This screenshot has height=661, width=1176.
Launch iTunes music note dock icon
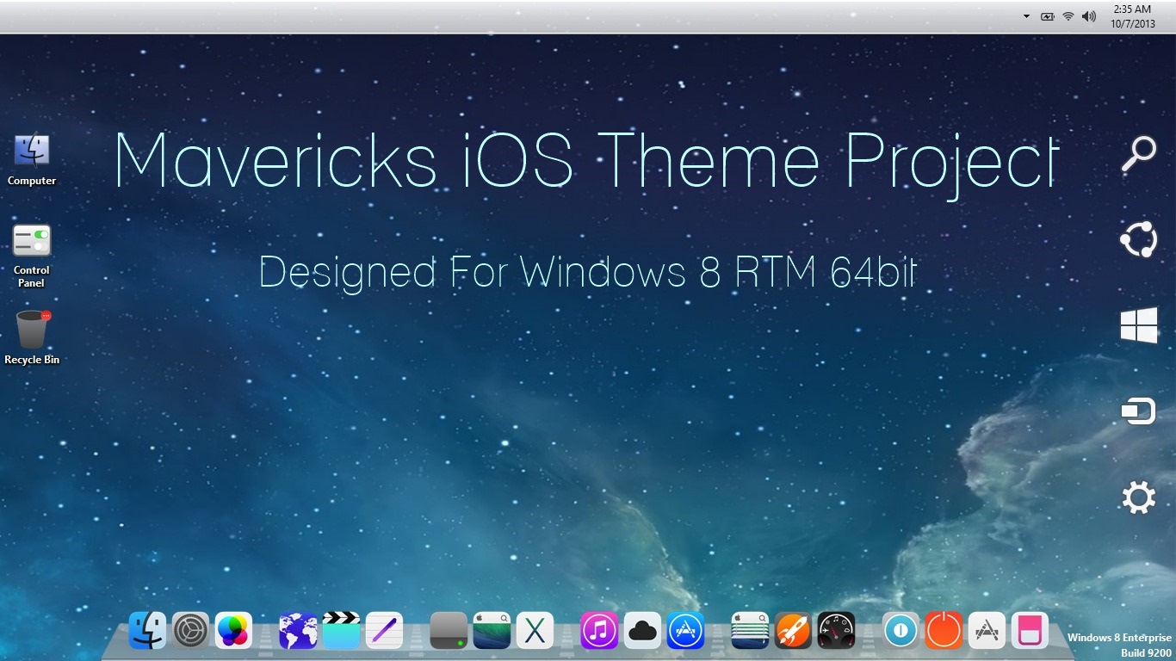(599, 631)
